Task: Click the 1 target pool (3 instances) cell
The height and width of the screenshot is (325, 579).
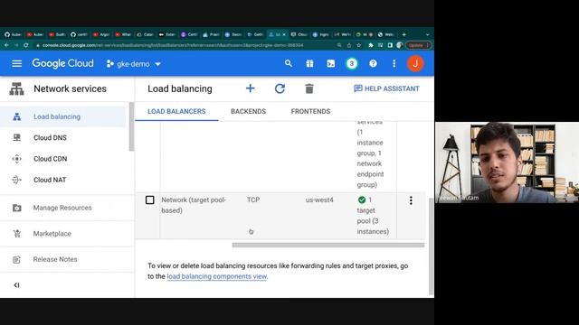Action: [373, 216]
